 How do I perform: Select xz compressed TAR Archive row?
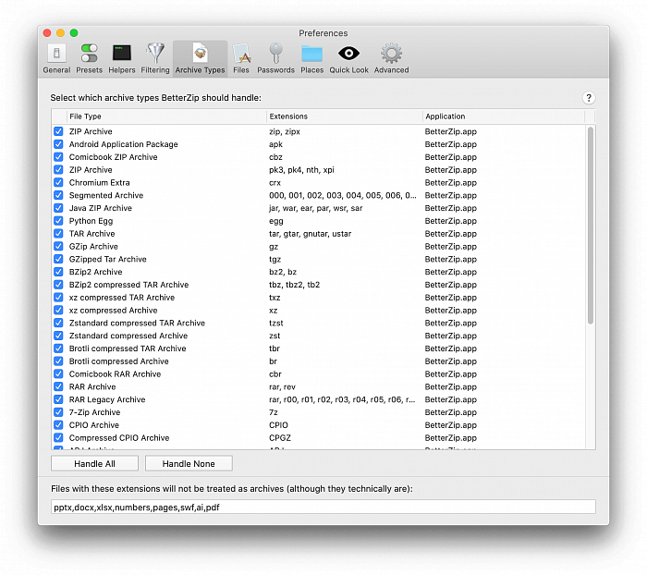tap(318, 298)
